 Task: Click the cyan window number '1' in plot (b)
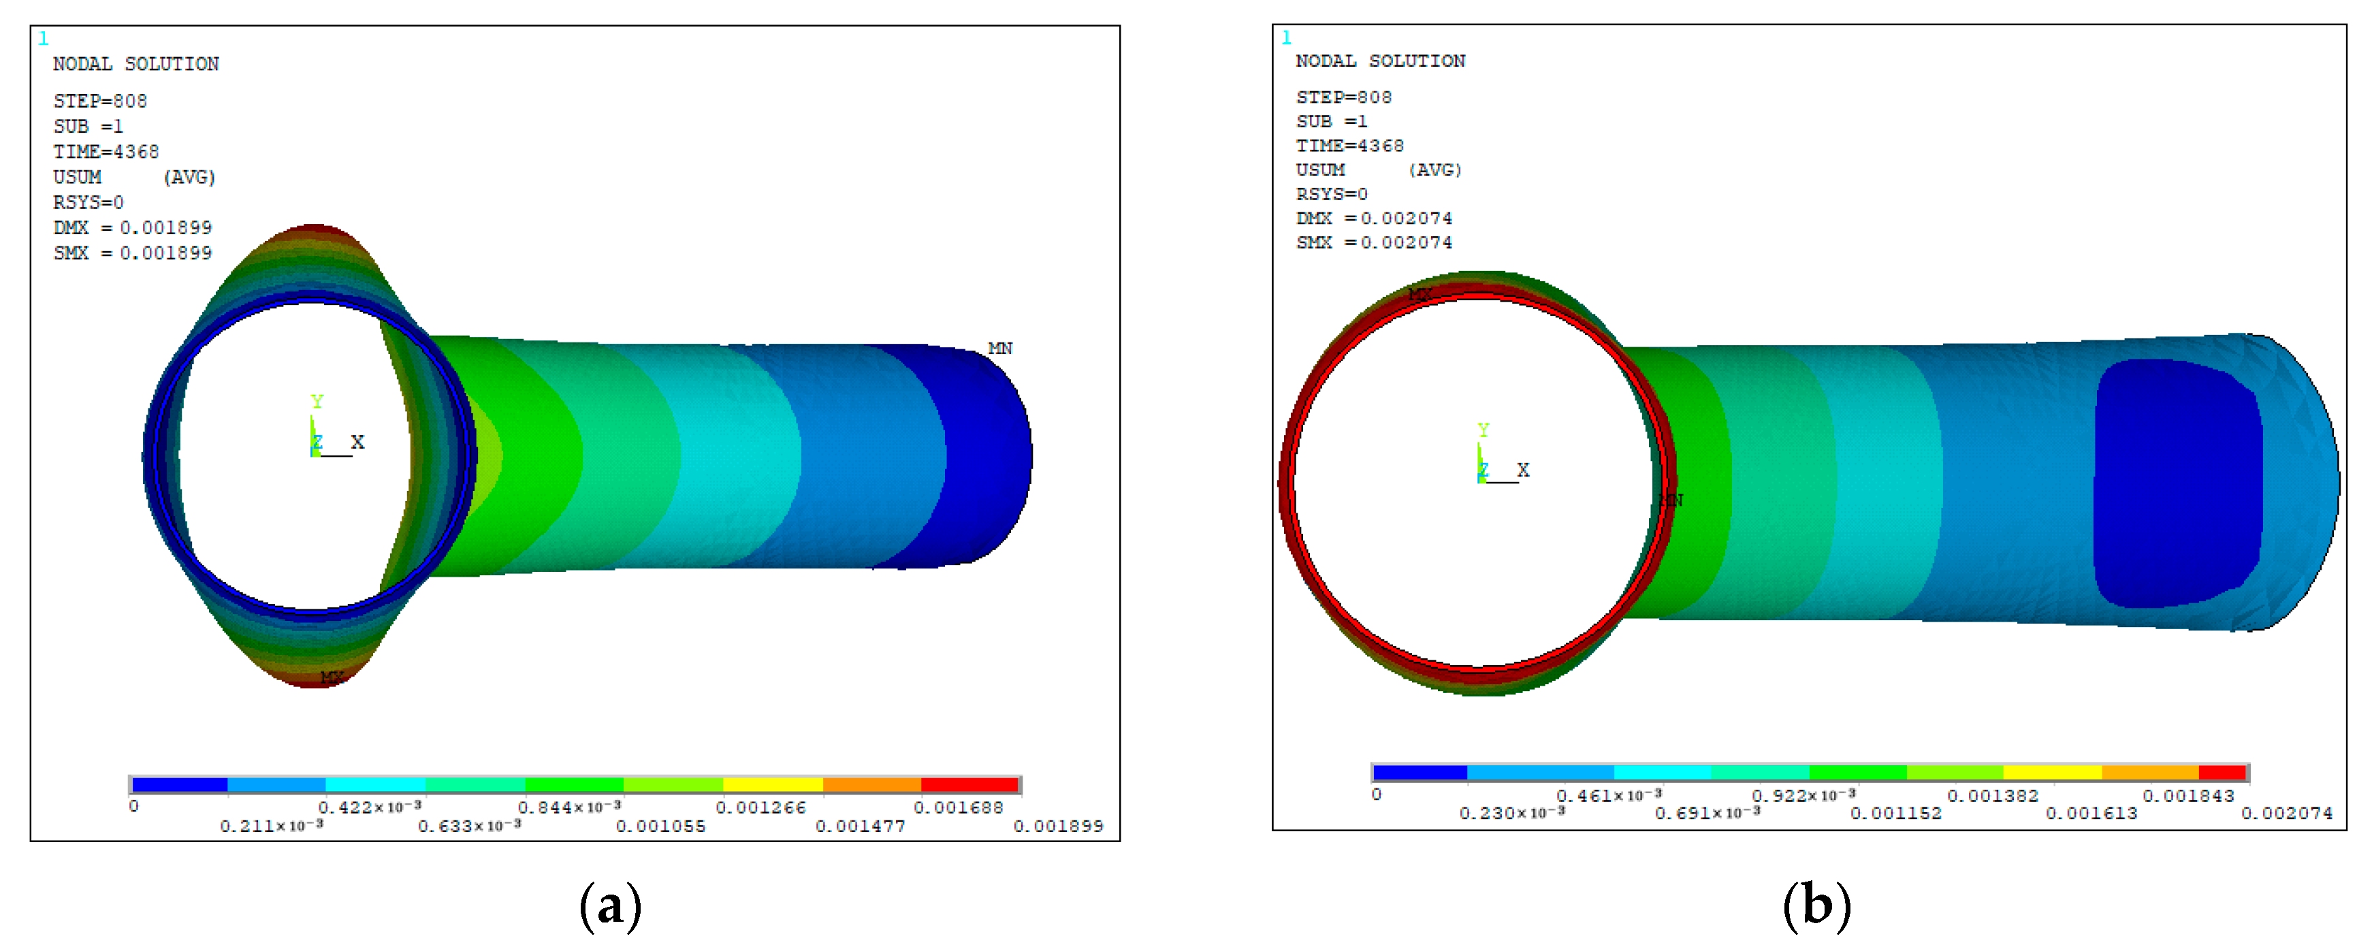1287,37
